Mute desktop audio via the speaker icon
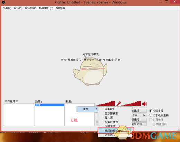The height and width of the screenshot is (142, 180). [144, 104]
